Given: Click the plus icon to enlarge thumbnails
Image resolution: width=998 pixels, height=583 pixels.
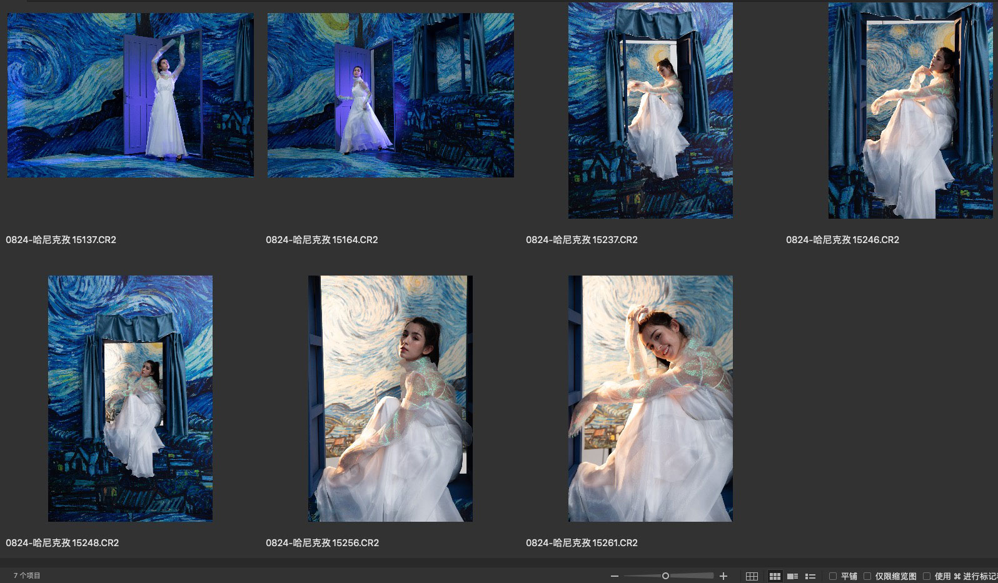Looking at the screenshot, I should [723, 576].
